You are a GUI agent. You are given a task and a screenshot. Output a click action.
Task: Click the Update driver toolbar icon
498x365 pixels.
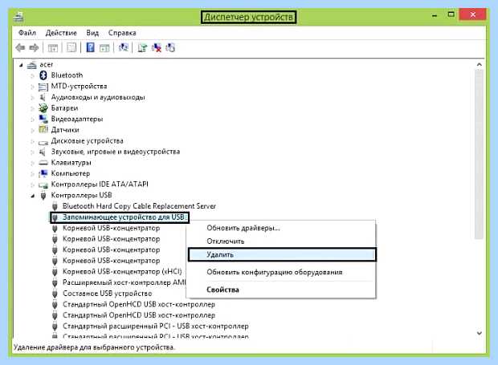142,48
